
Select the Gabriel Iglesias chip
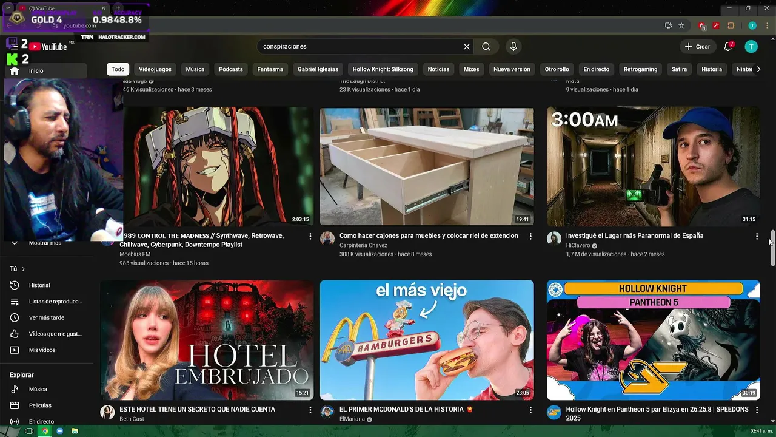coord(318,69)
